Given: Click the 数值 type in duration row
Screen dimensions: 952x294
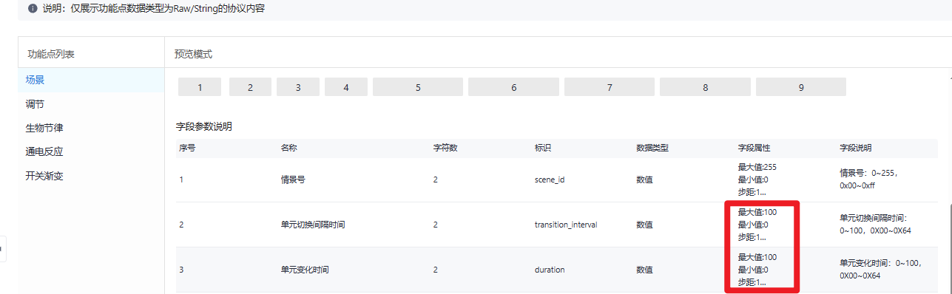Looking at the screenshot, I should (644, 270).
